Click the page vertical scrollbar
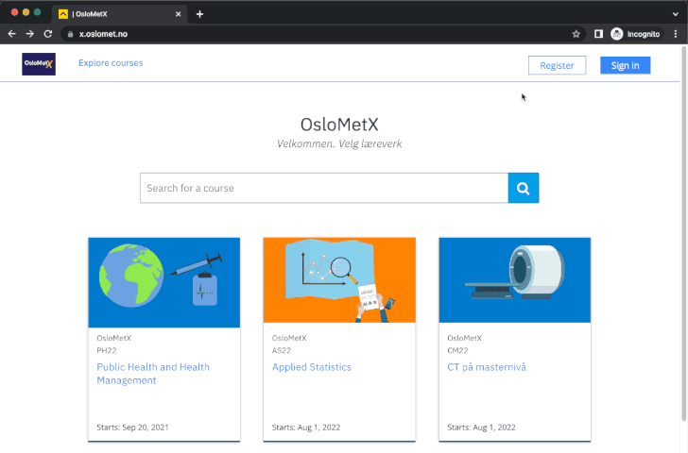Viewport: 688px width, 453px height. (683, 232)
